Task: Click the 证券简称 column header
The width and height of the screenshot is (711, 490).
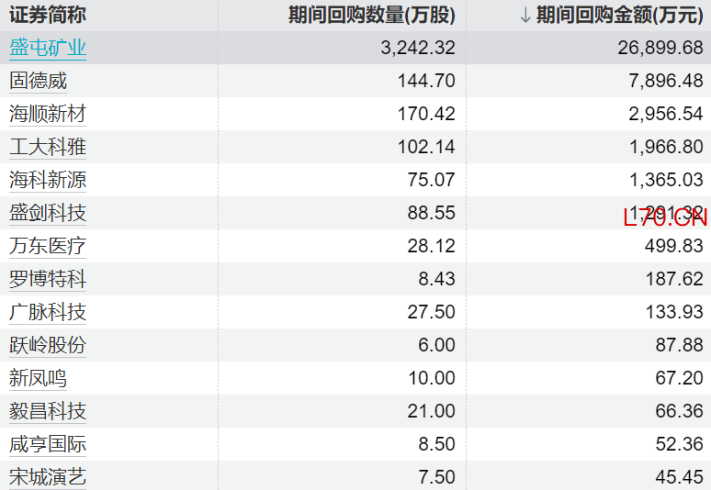Action: (48, 15)
